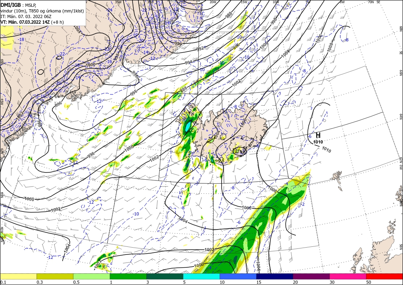
Task: Click the '988' isobar label
Action: (229, 15)
